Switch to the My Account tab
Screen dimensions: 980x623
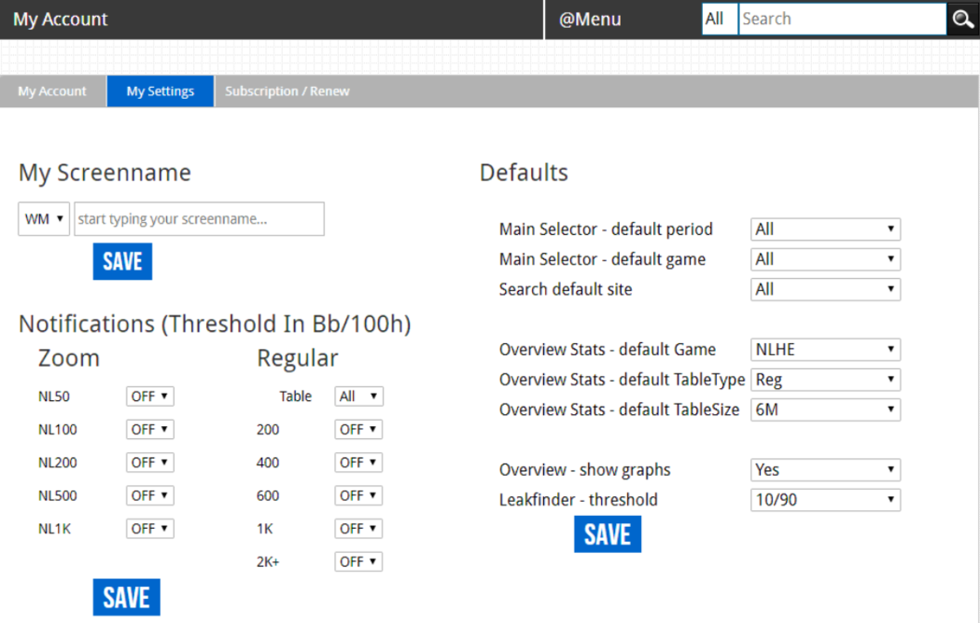point(52,91)
